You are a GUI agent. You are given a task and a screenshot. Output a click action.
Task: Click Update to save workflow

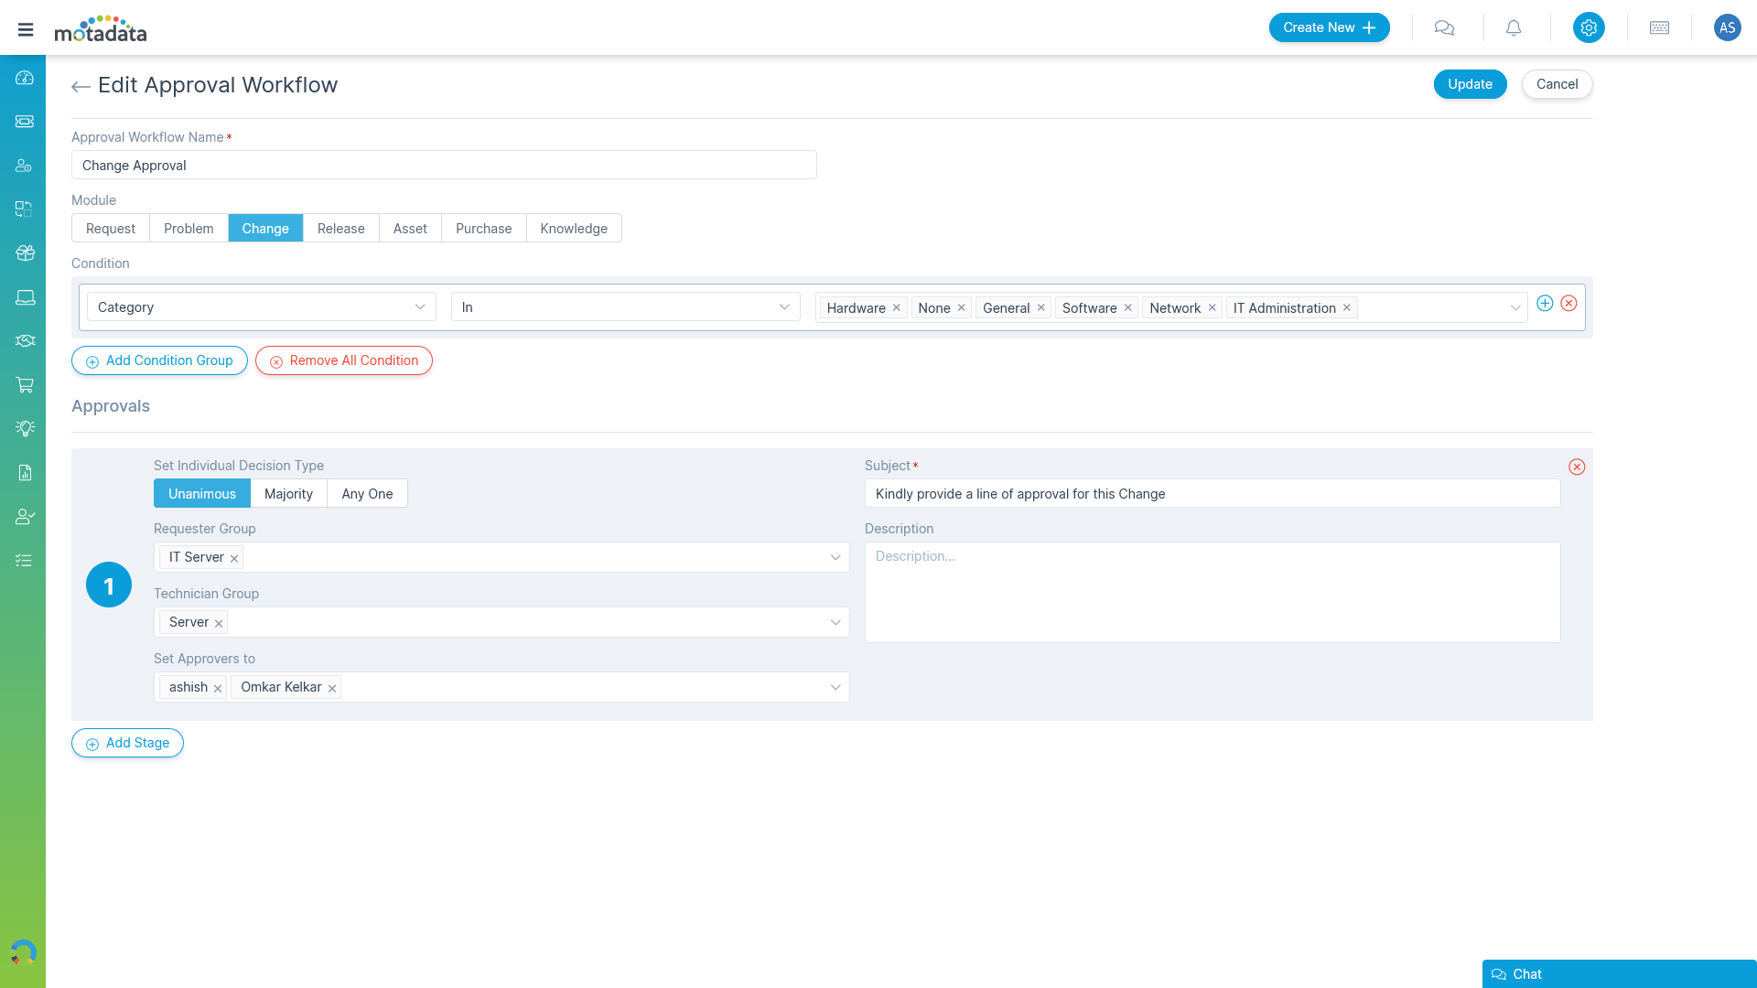click(x=1470, y=84)
